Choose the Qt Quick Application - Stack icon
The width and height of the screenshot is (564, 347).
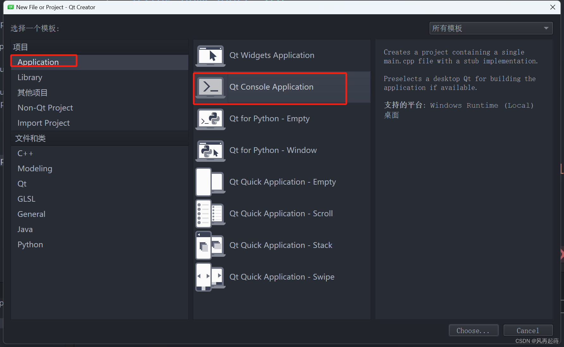210,245
